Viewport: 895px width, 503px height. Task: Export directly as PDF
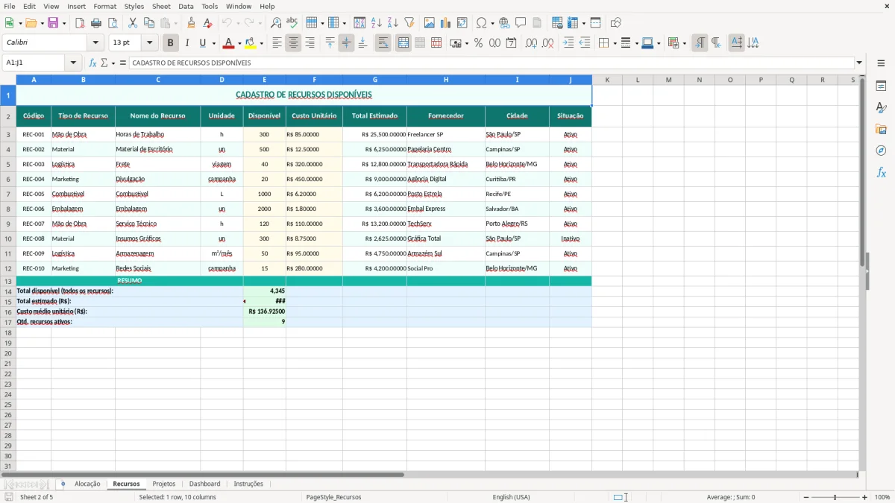(80, 23)
